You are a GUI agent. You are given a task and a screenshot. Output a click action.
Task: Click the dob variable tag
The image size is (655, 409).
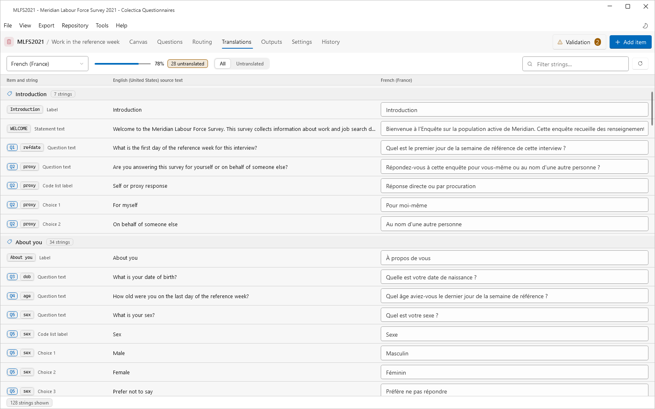pos(27,277)
